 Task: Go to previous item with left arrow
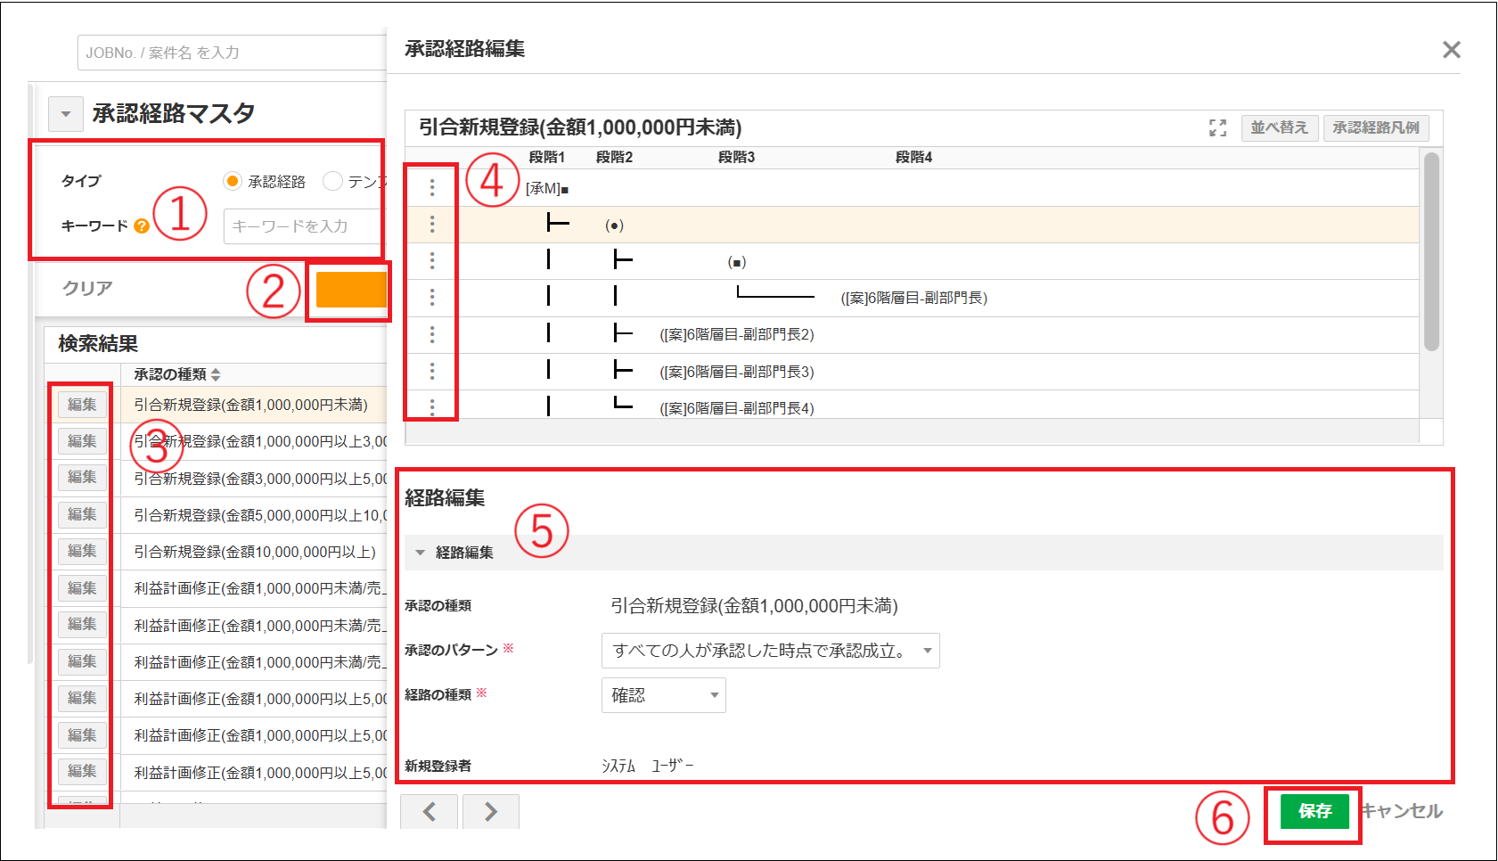(429, 811)
